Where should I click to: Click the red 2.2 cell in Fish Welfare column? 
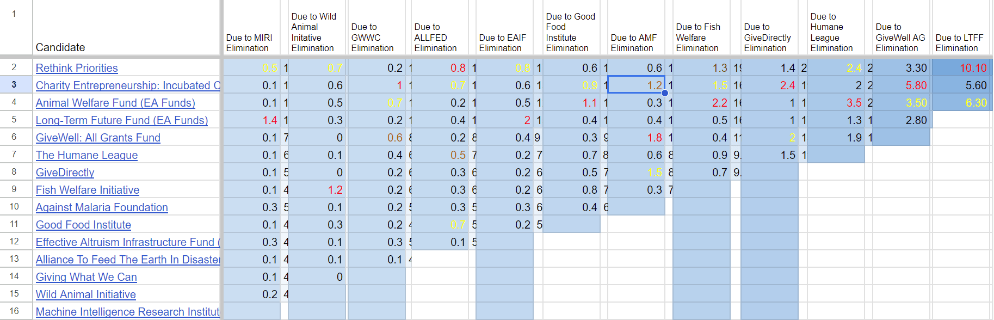701,103
